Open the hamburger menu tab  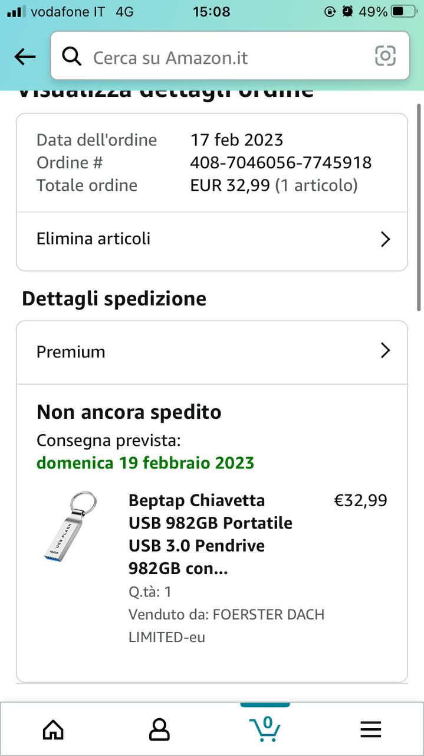tap(371, 730)
